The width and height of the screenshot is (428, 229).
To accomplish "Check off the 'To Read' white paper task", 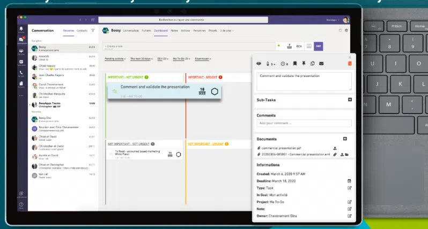I will 179,155.
